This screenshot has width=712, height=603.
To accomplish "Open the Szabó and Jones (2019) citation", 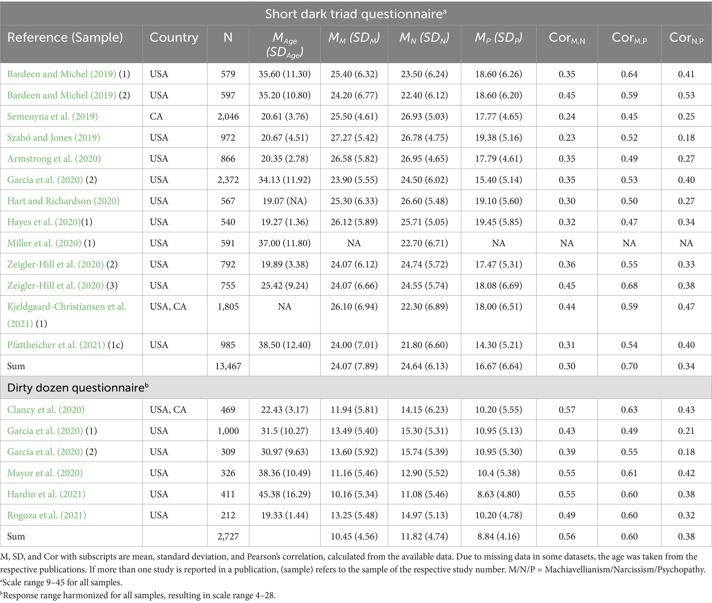I will tap(54, 137).
